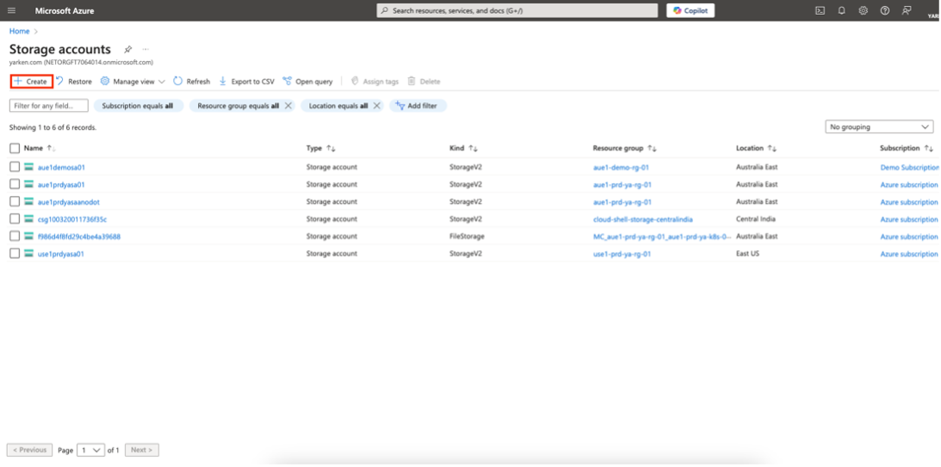This screenshot has width=941, height=467.
Task: Click Open query
Action: 307,82
